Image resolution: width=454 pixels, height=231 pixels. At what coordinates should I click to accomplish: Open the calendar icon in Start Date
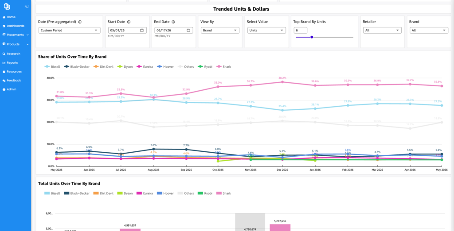(x=141, y=30)
